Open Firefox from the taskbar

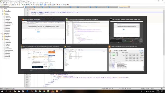53,91
